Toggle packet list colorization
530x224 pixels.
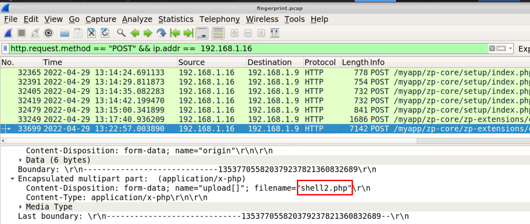(218, 33)
